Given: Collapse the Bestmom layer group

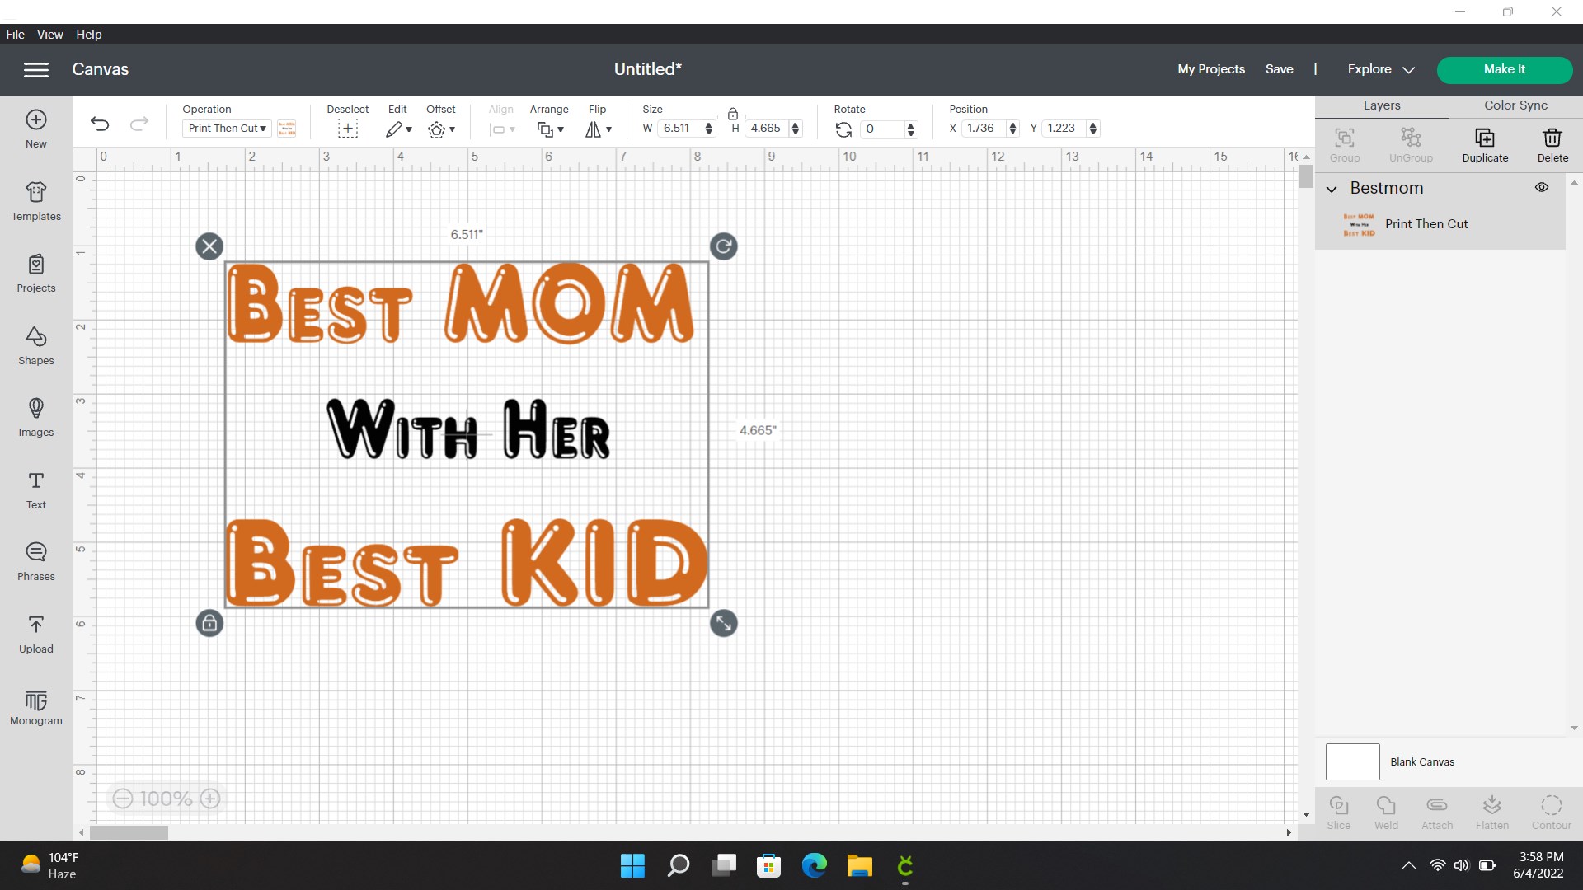Looking at the screenshot, I should coord(1332,189).
